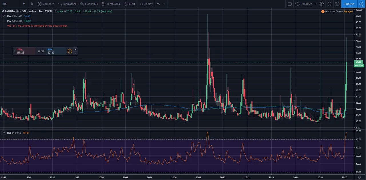Image resolution: width=366 pixels, height=180 pixels.
Task: Click the redo arrow
Action: point(164,4)
